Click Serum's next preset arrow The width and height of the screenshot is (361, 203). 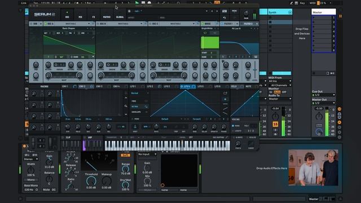coord(217,11)
